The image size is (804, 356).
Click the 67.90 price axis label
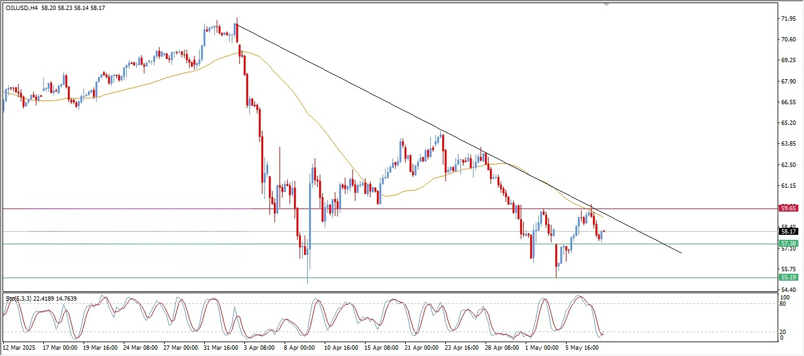(x=789, y=81)
